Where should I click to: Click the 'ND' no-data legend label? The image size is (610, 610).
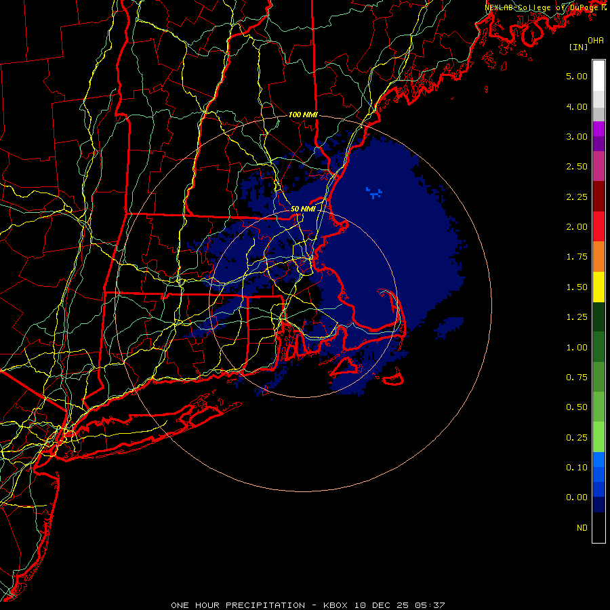pyautogui.click(x=582, y=528)
